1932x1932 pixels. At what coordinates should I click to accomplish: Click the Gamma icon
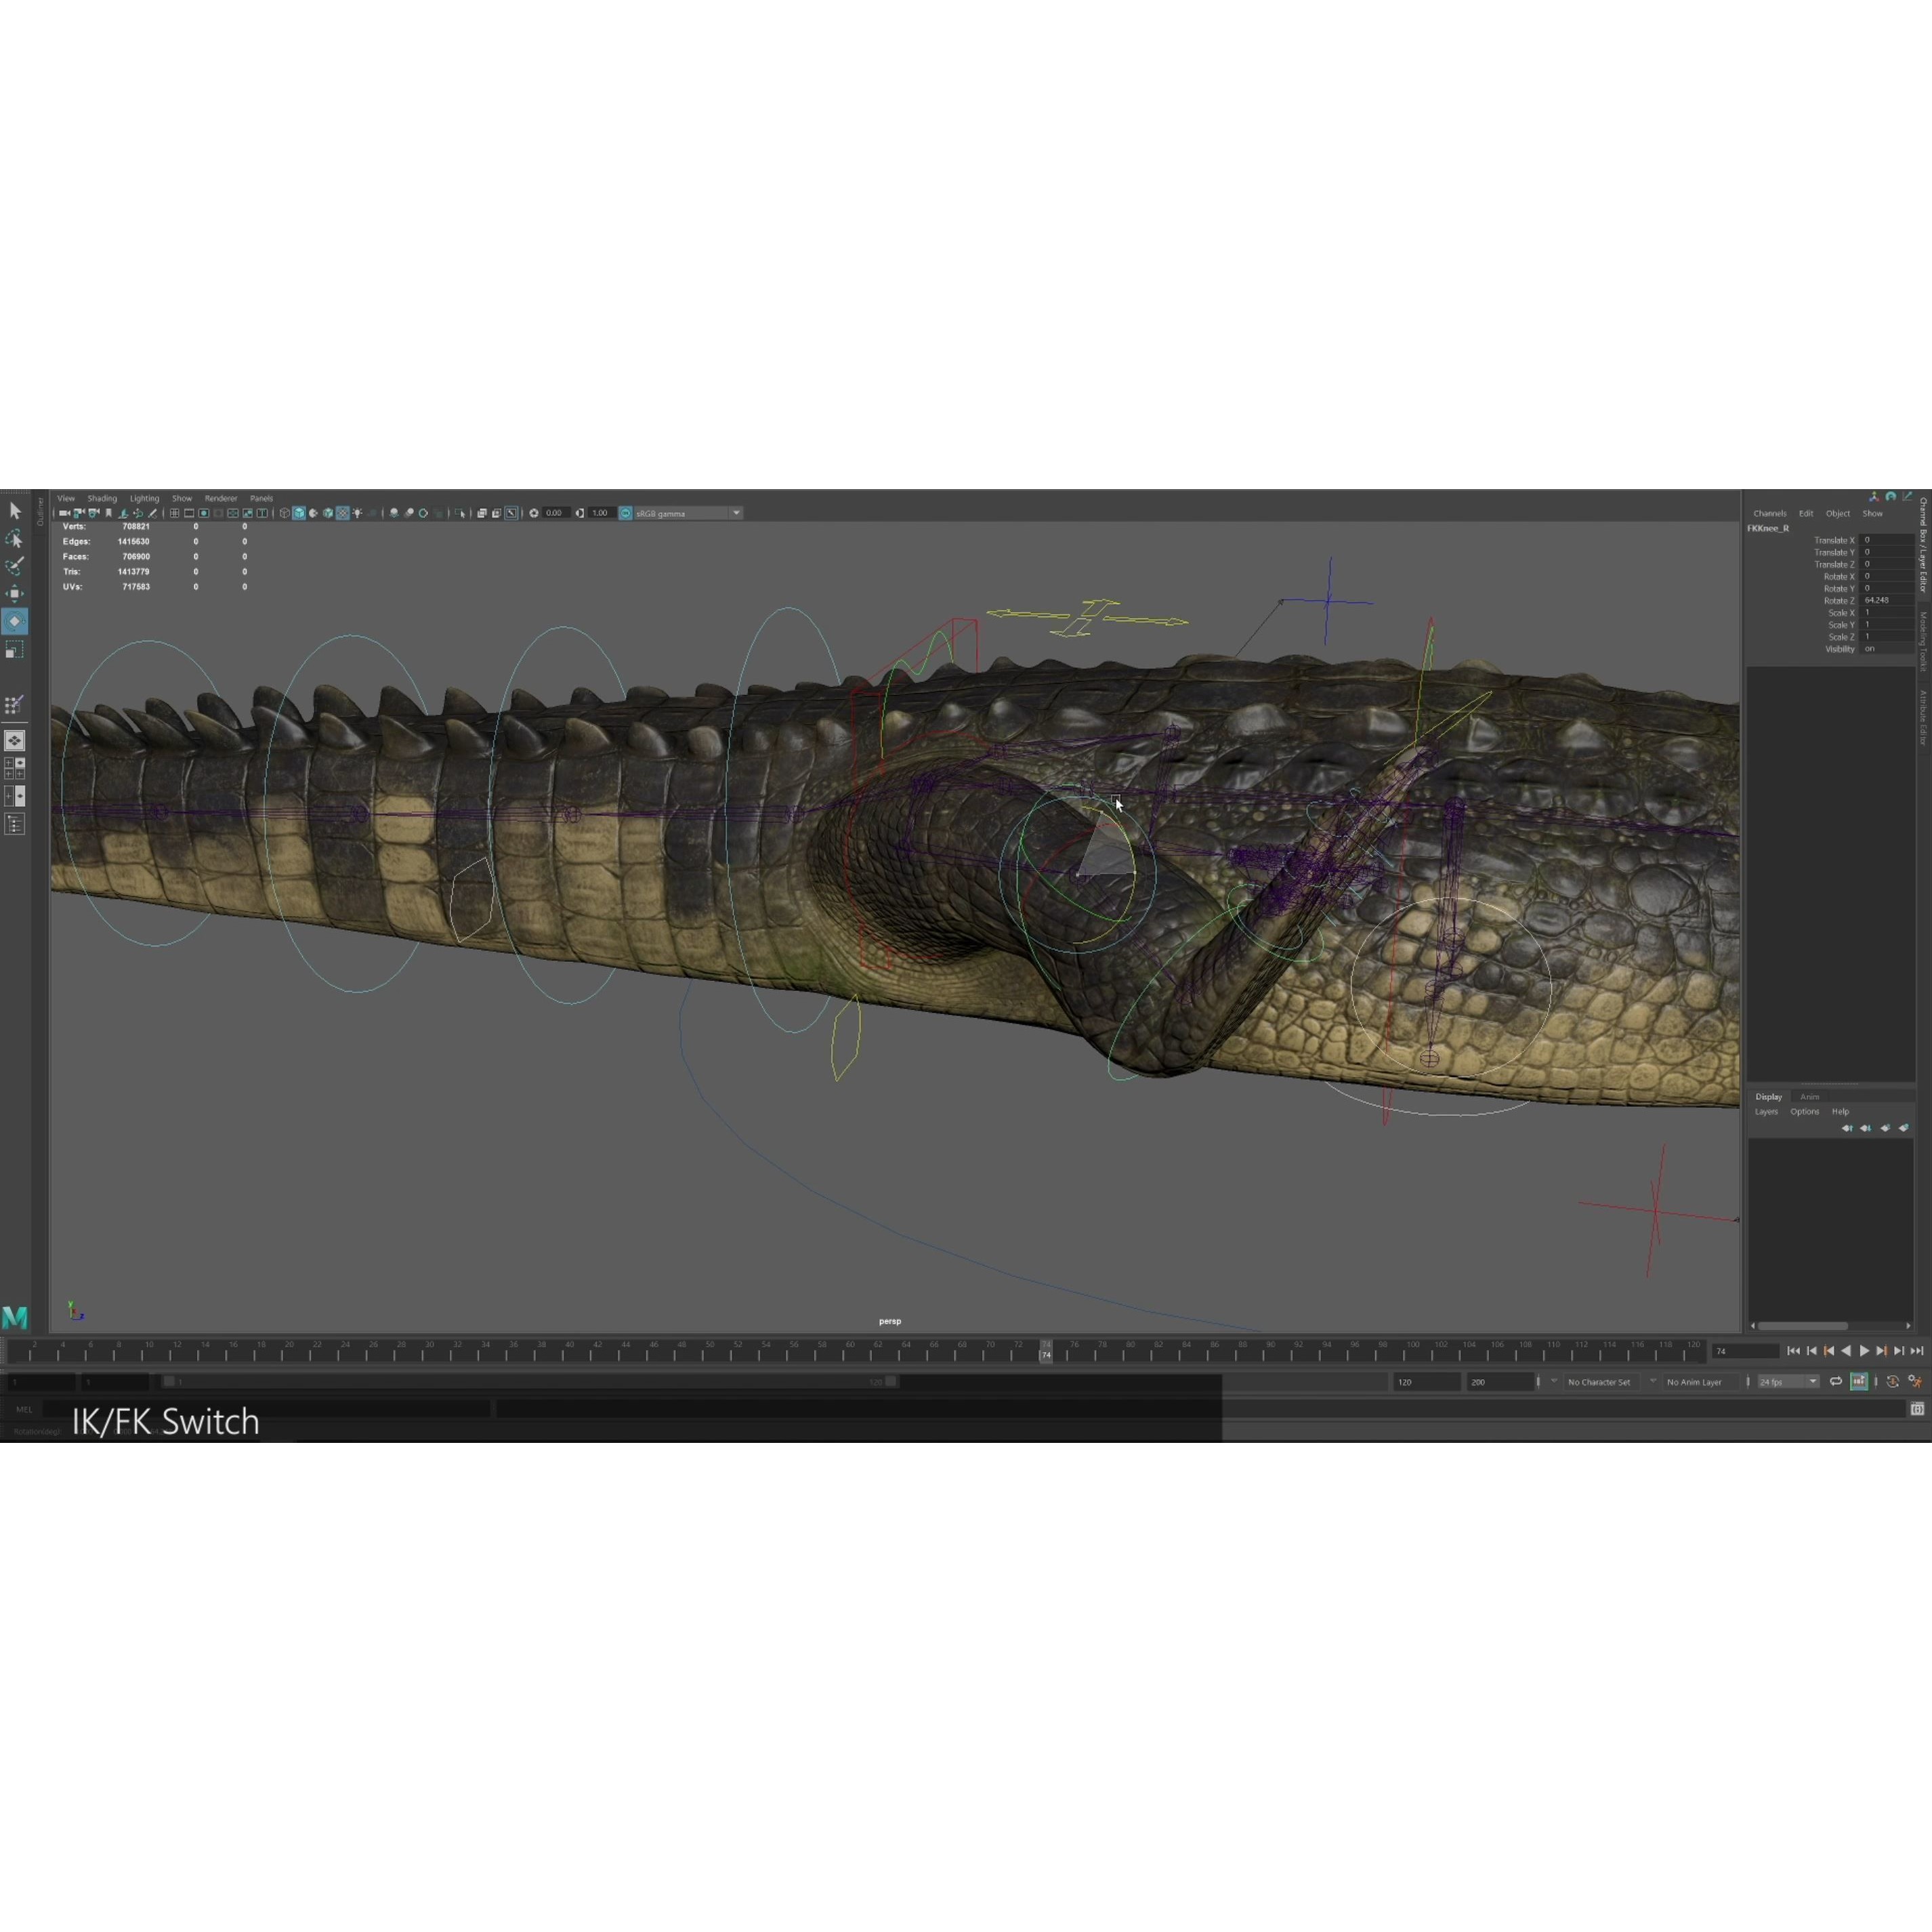pos(580,513)
